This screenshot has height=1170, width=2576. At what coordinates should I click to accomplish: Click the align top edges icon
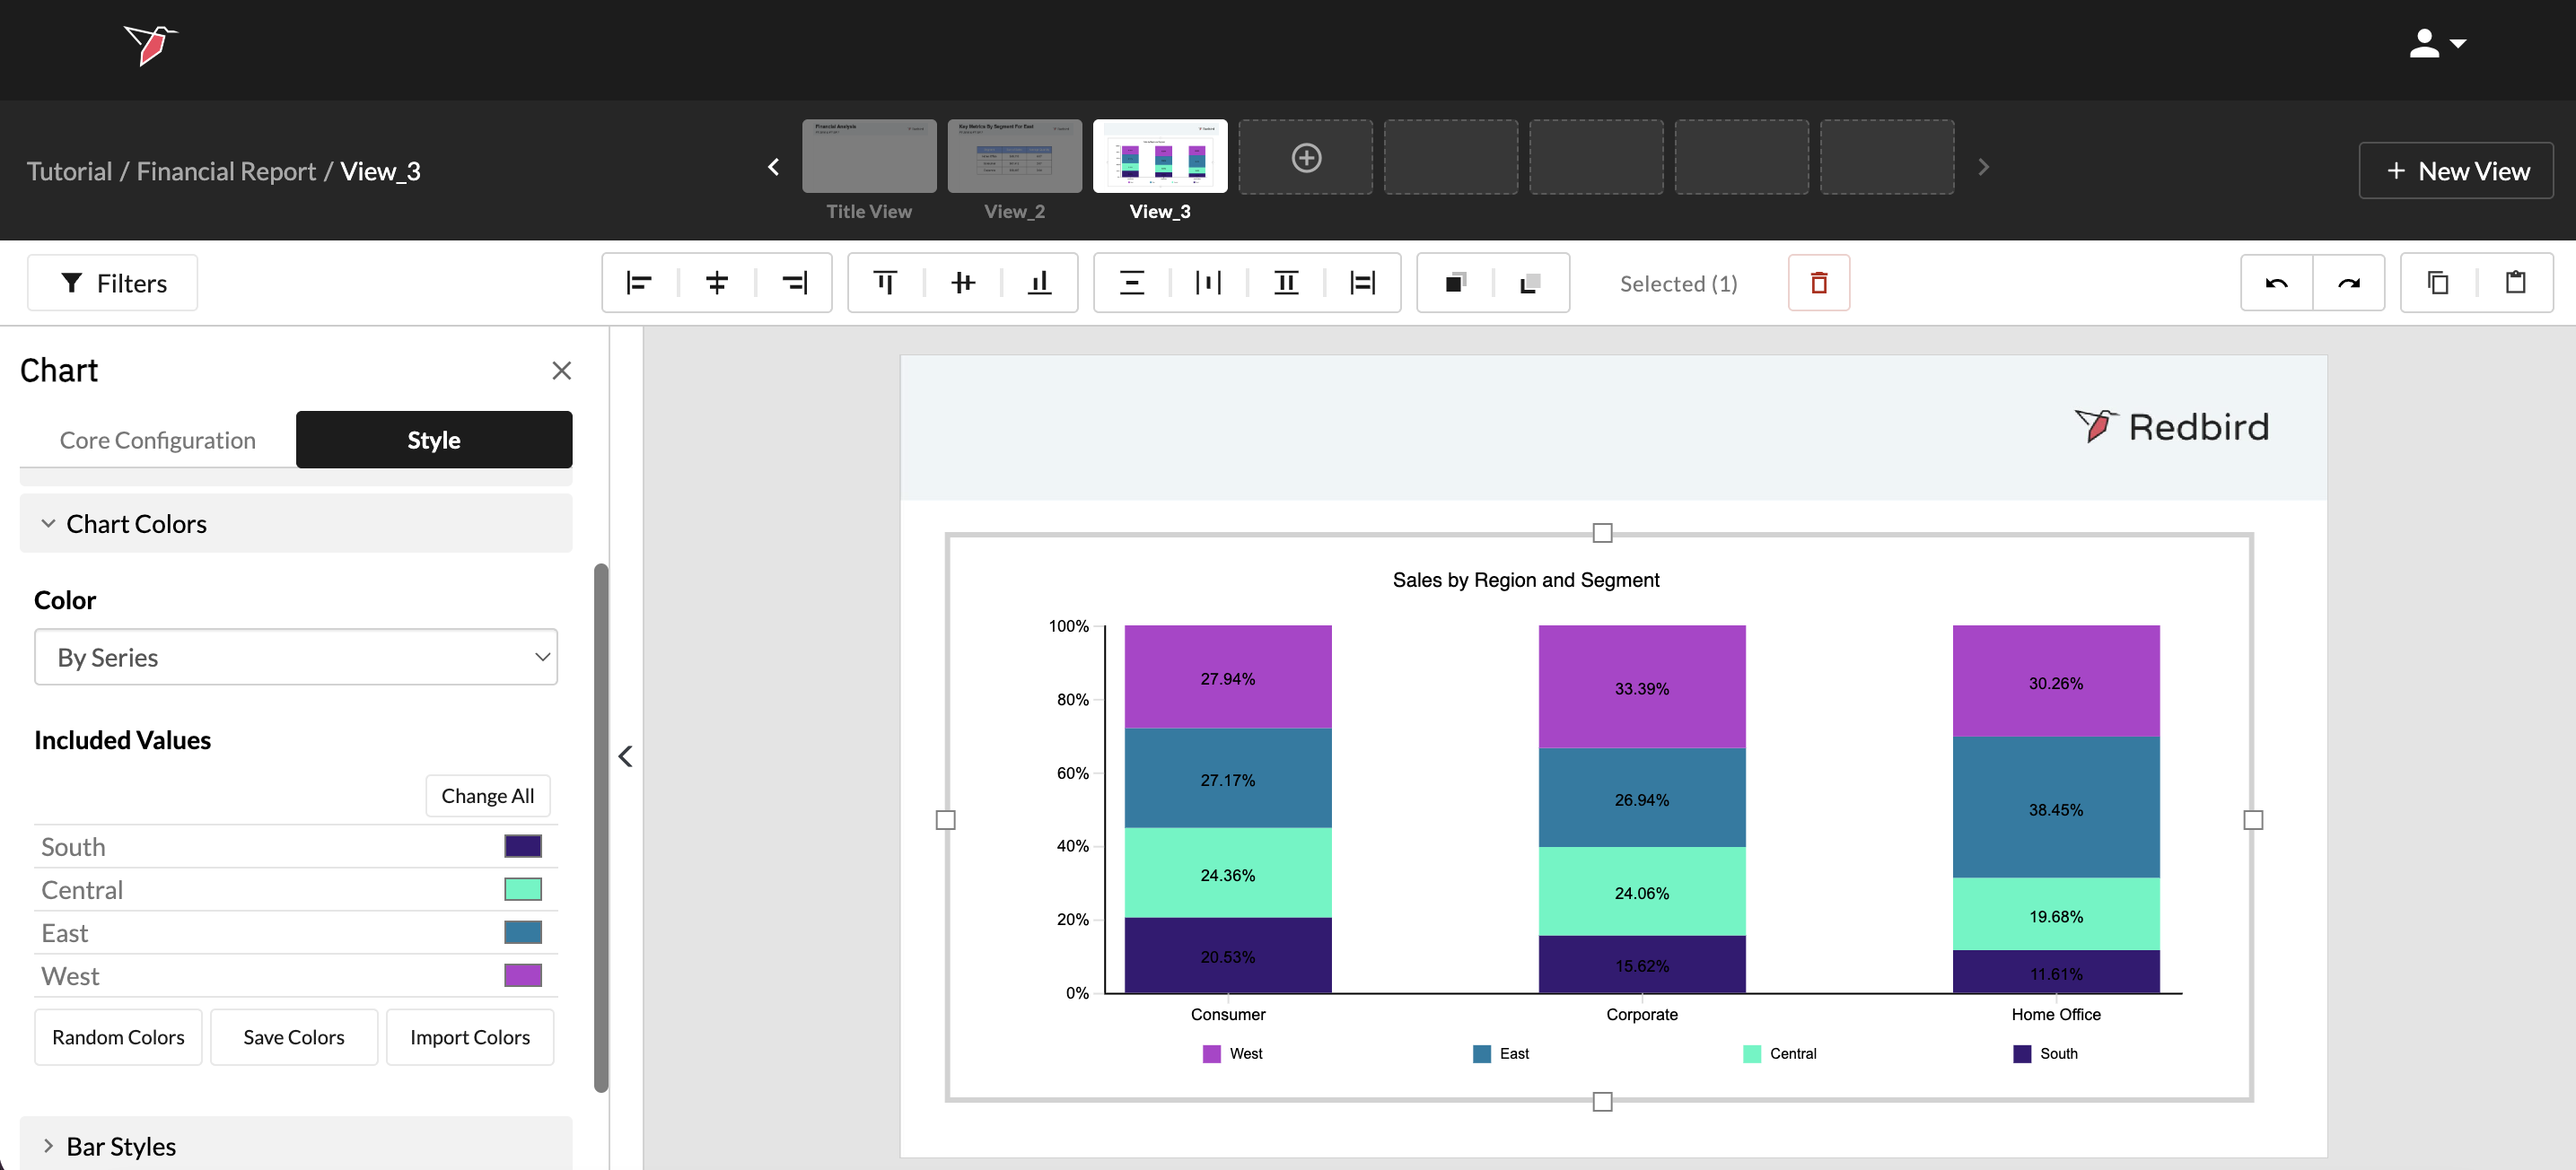pos(885,283)
